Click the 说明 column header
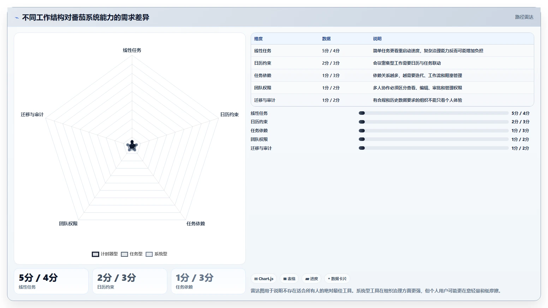548x308 pixels. (x=377, y=39)
